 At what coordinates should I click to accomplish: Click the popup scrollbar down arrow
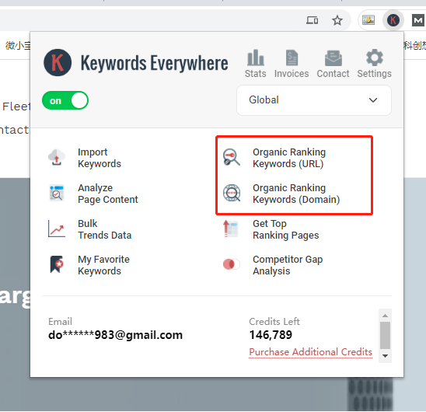coord(385,356)
